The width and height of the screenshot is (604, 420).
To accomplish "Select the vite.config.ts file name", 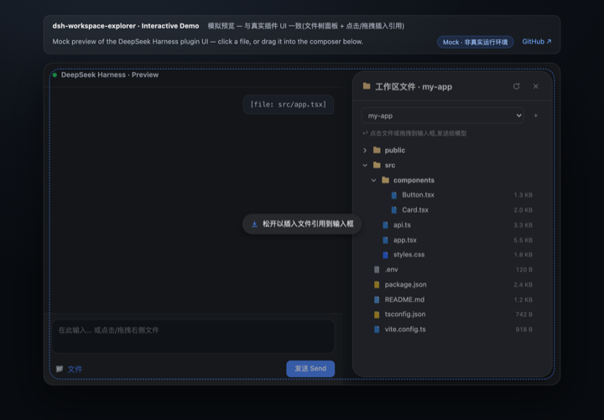I will (405, 329).
